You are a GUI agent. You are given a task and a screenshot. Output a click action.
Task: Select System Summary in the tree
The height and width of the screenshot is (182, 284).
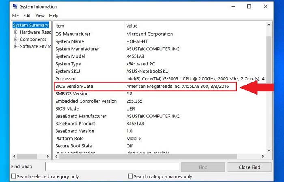click(30, 25)
